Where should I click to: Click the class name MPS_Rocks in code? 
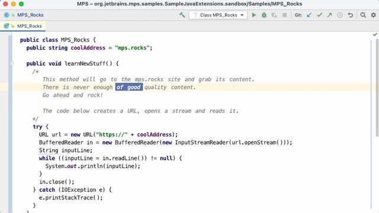point(75,40)
